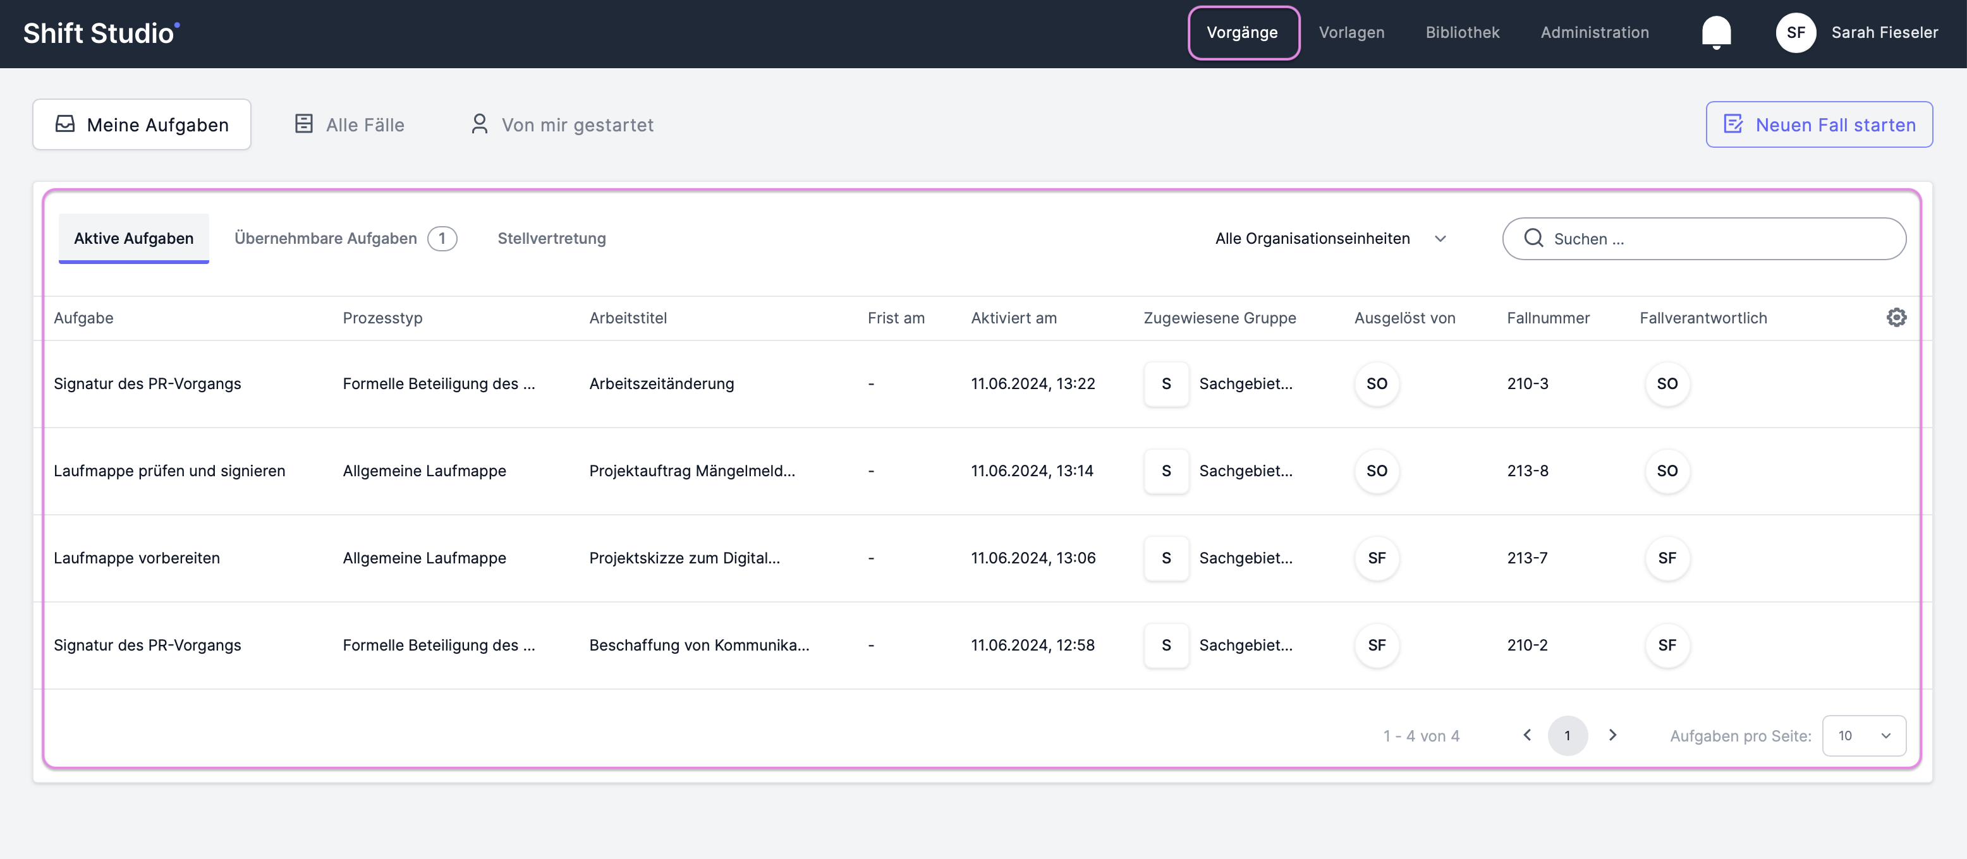Screen dimensions: 1967x859
Task: Go to previous page arrow
Action: click(x=1526, y=735)
